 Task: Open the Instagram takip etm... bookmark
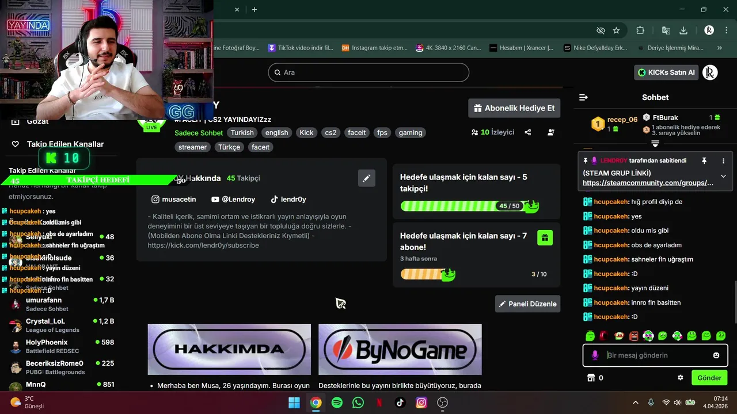[x=374, y=48]
